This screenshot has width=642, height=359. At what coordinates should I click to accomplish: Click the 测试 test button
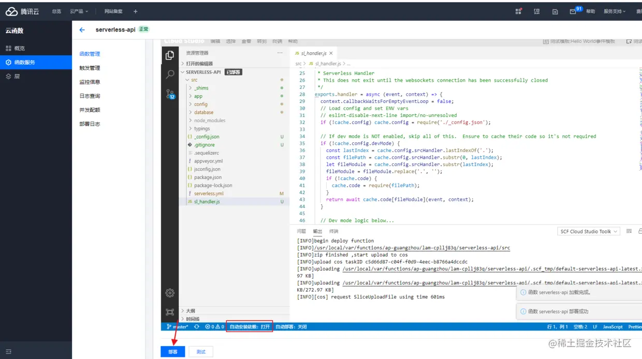pos(201,352)
